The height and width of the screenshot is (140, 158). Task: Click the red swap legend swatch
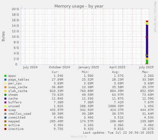pos(5,110)
